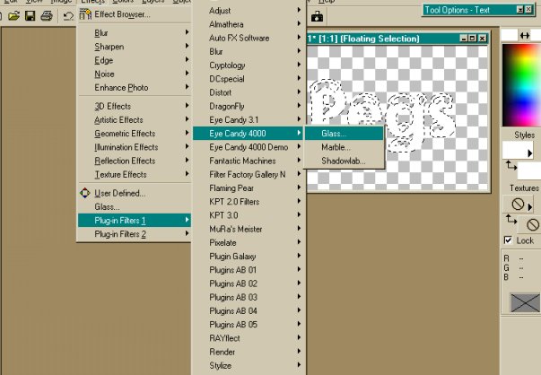The height and width of the screenshot is (375, 541).
Task: Open the MuRa's Meister submenu
Action: (x=249, y=229)
